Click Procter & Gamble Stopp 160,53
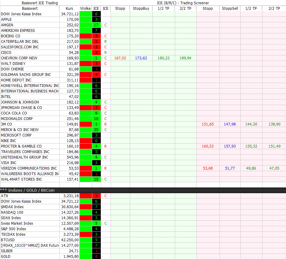The width and height of the screenshot is (286, 259). click(208, 146)
